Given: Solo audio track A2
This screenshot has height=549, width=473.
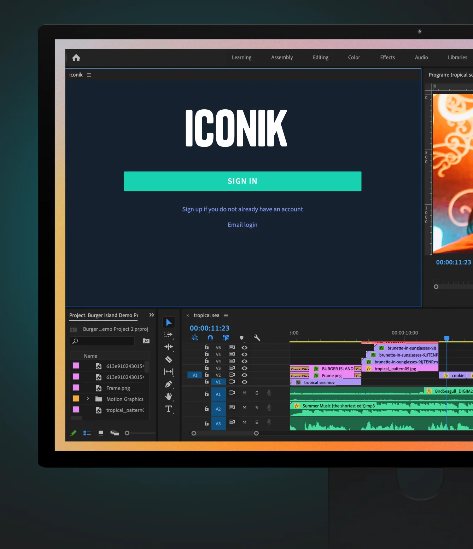Looking at the screenshot, I should 257,408.
